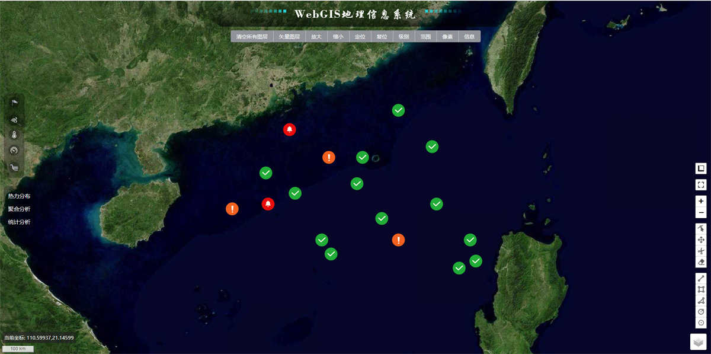Click the 100 km scale bar

(x=18, y=349)
